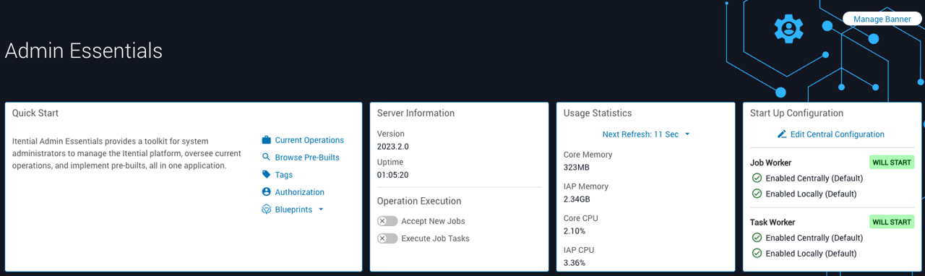925x276 pixels.
Task: Click Job Worker Enabled Centrally check icon
Action: coord(757,178)
